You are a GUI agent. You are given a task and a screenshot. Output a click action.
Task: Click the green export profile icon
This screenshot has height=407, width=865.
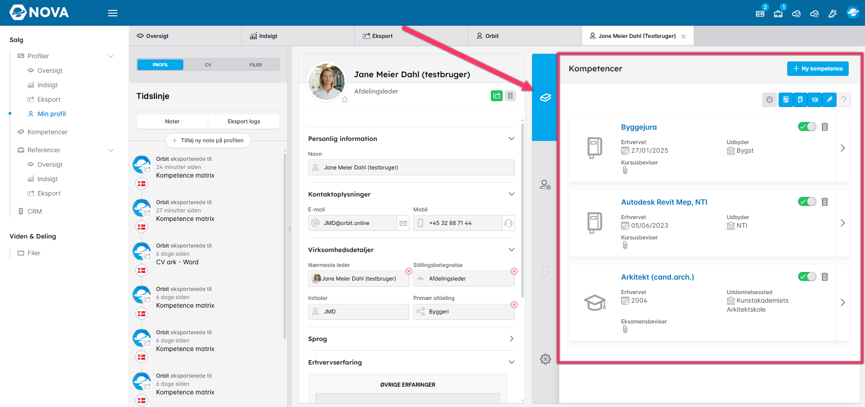497,96
